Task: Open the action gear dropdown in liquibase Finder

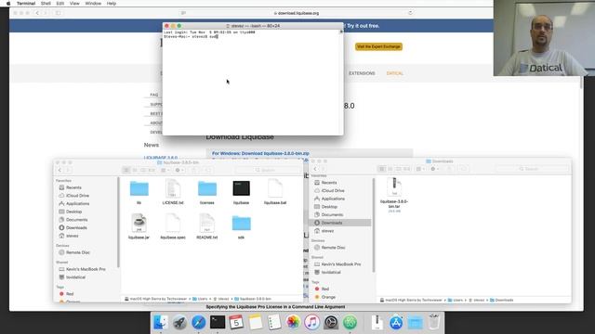Action: pos(179,170)
